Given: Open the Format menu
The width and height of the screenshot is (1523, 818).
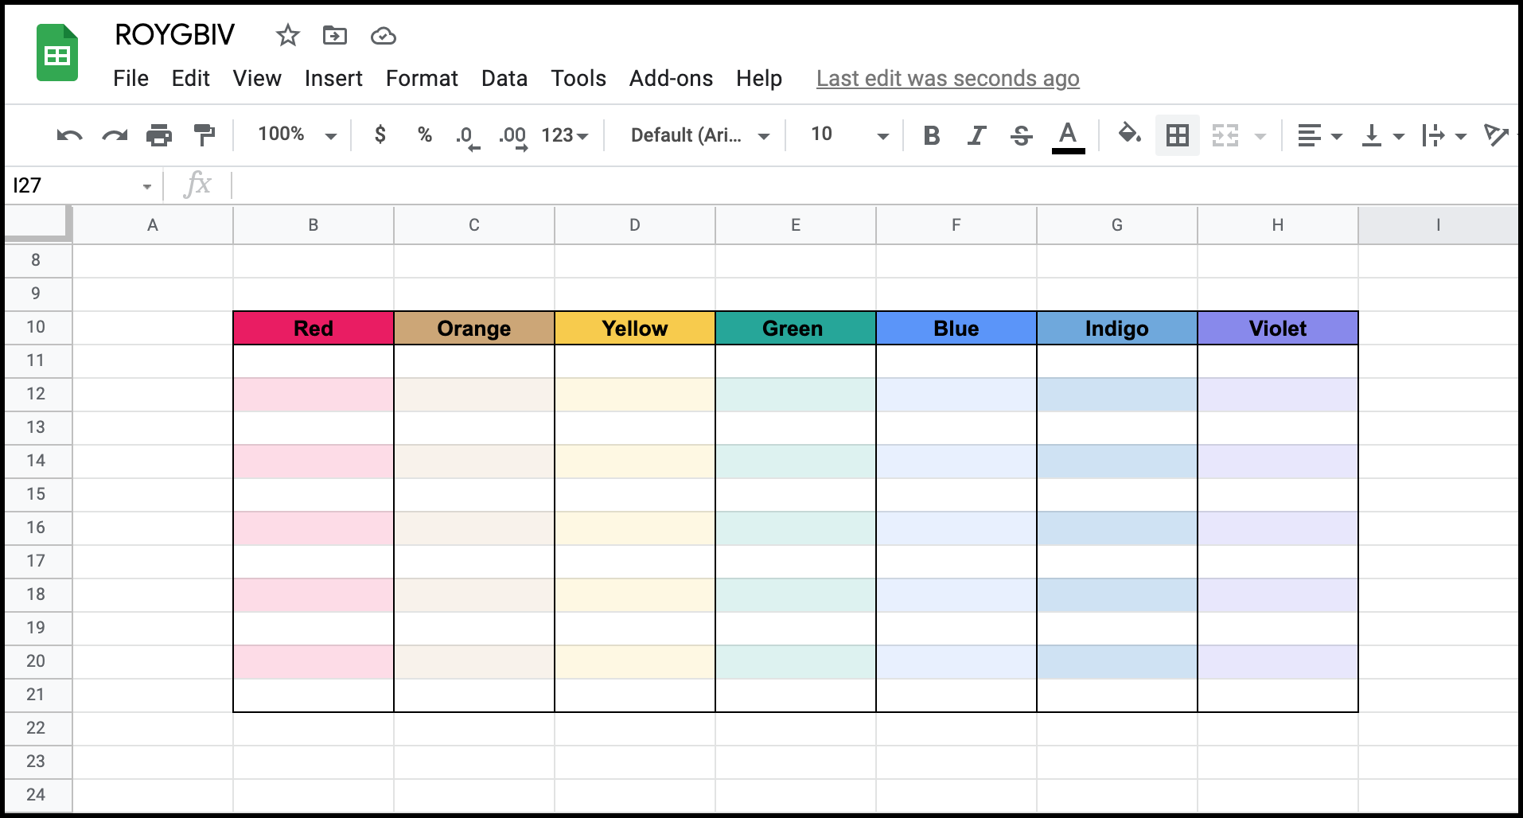Looking at the screenshot, I should pos(422,78).
